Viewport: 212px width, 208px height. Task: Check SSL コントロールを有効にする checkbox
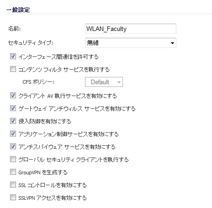[x=13, y=185]
